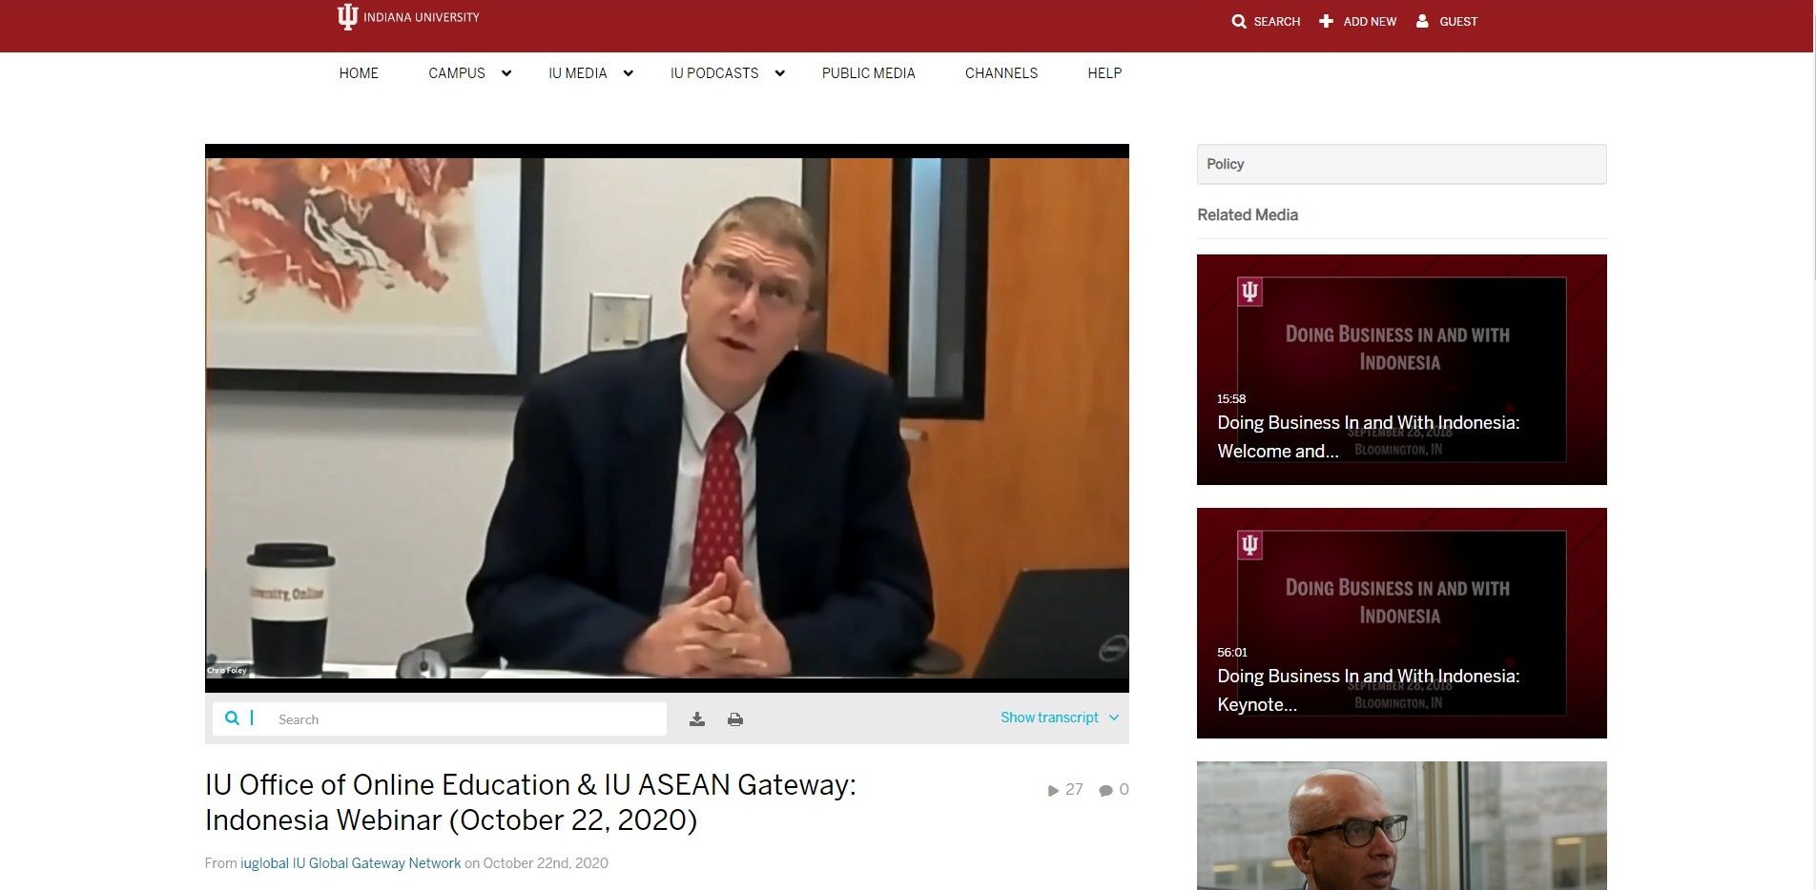
Task: Click the play count icon beside 27
Action: (x=1053, y=790)
